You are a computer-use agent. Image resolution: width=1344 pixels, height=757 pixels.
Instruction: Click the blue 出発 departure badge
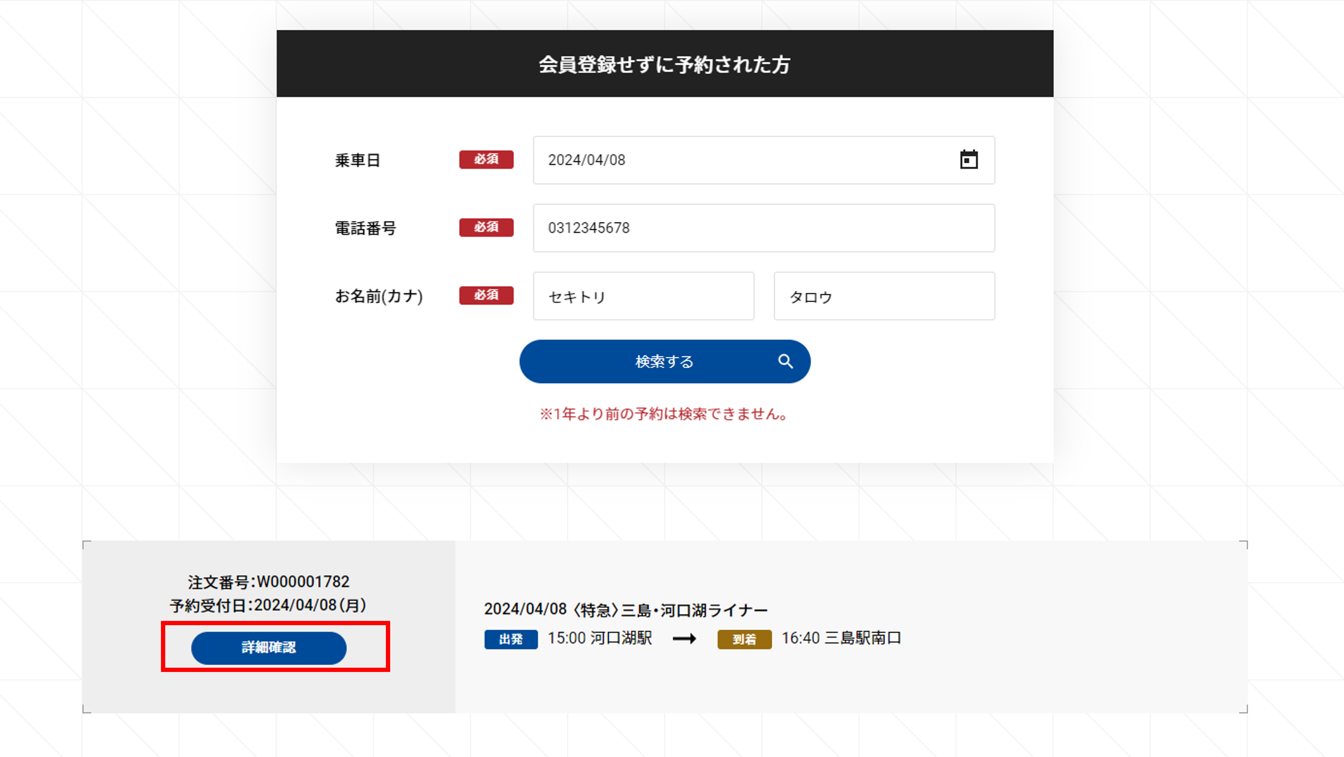point(510,639)
